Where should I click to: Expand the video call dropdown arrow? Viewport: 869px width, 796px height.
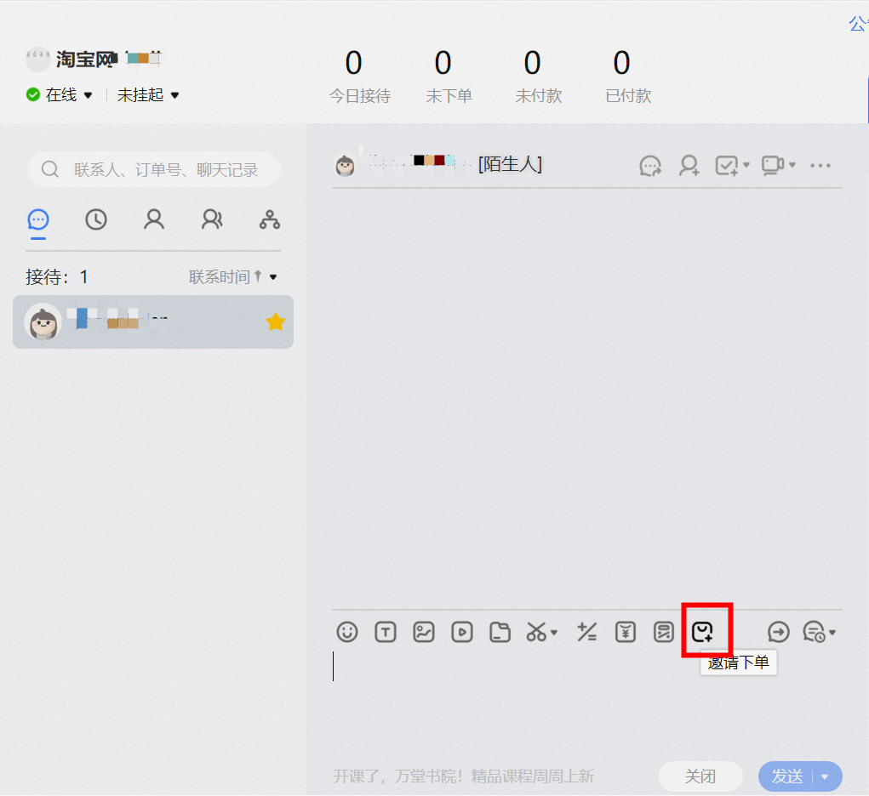point(792,165)
